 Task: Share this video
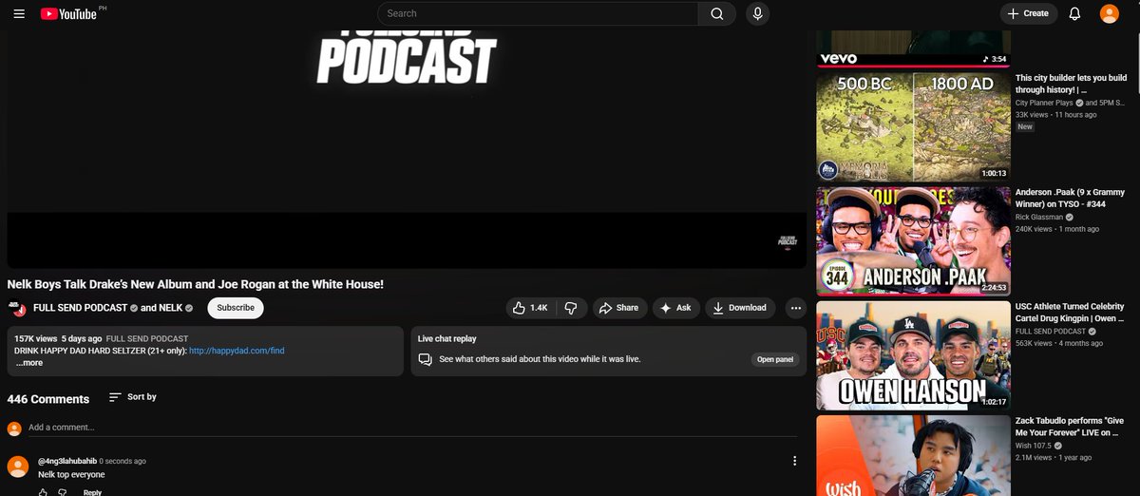(x=620, y=308)
